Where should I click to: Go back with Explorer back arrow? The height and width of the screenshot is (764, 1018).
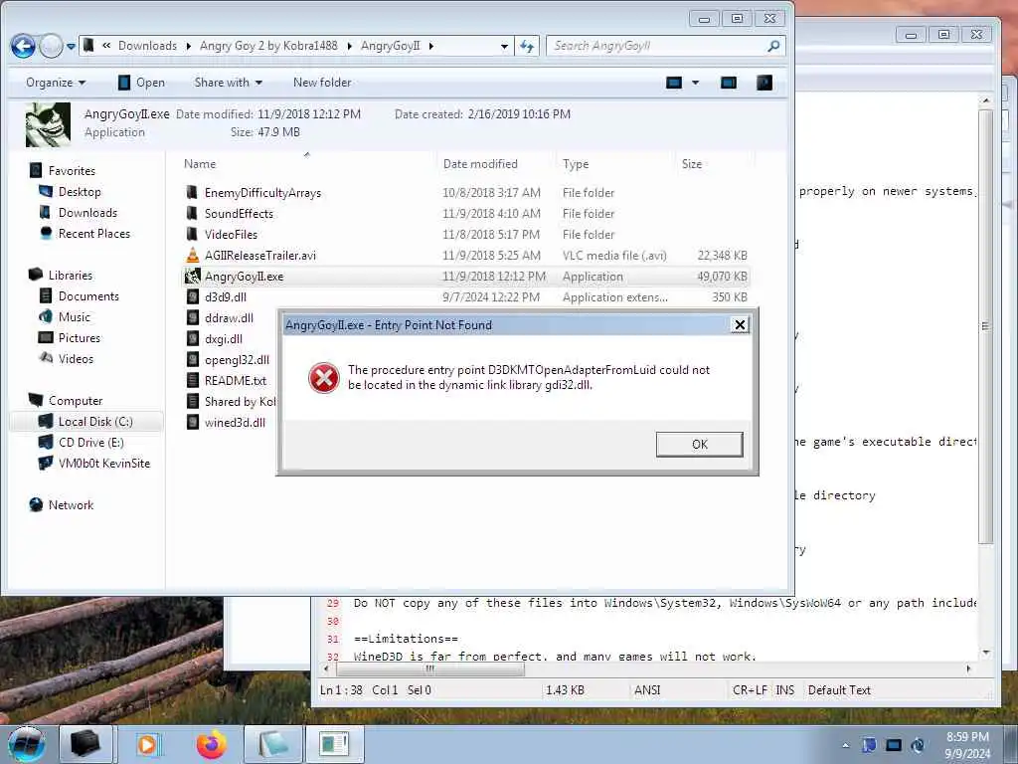click(x=24, y=46)
